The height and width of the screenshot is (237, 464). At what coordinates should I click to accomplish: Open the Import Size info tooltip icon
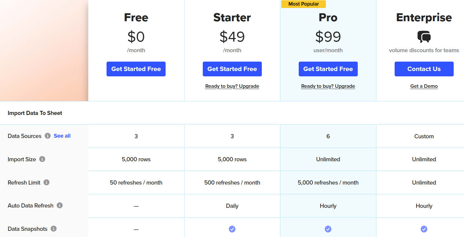click(x=43, y=159)
